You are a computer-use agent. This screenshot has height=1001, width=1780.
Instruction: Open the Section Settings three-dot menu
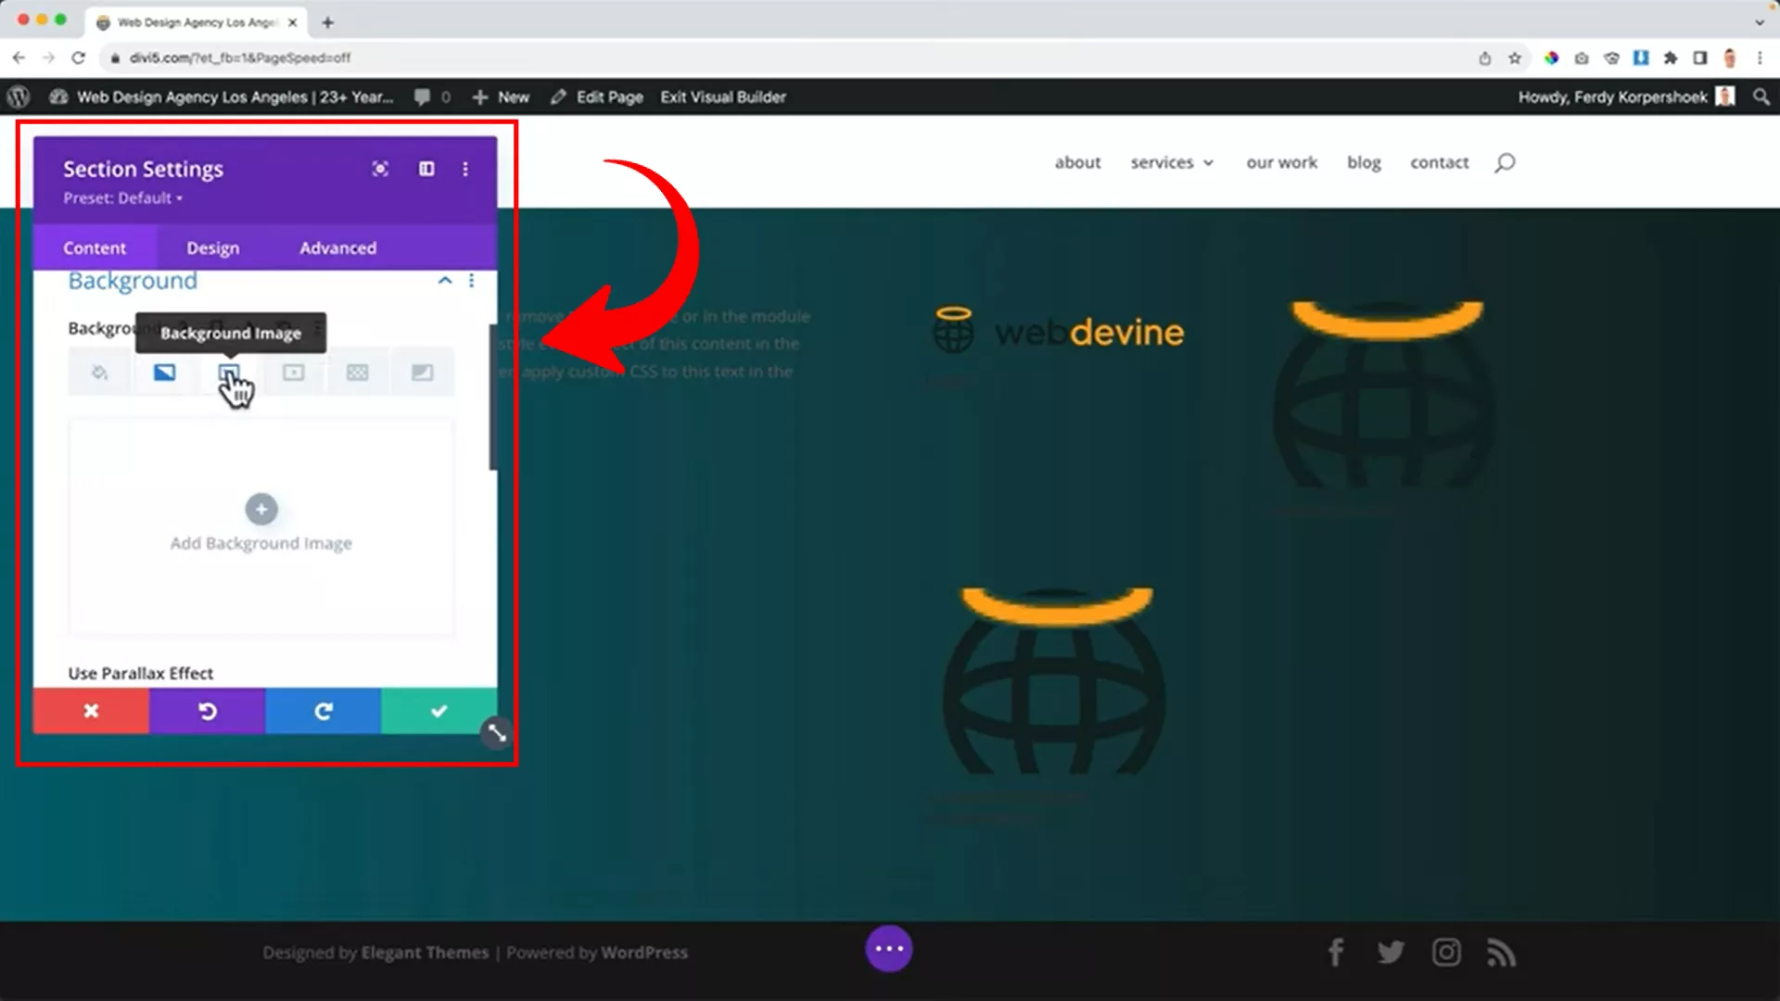coord(465,169)
